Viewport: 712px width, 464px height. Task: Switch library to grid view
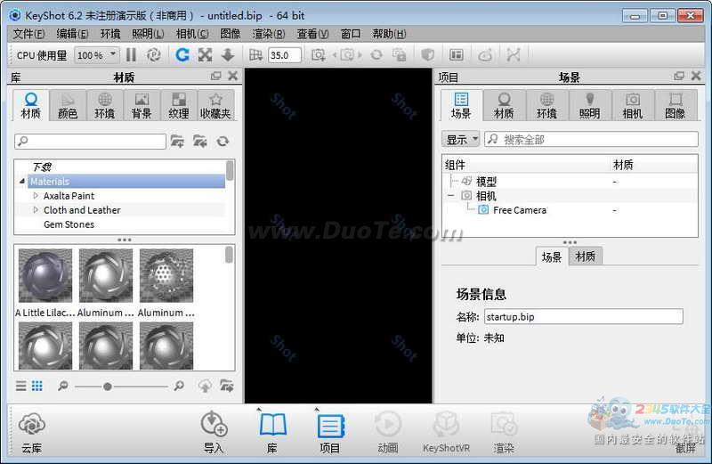[36, 387]
